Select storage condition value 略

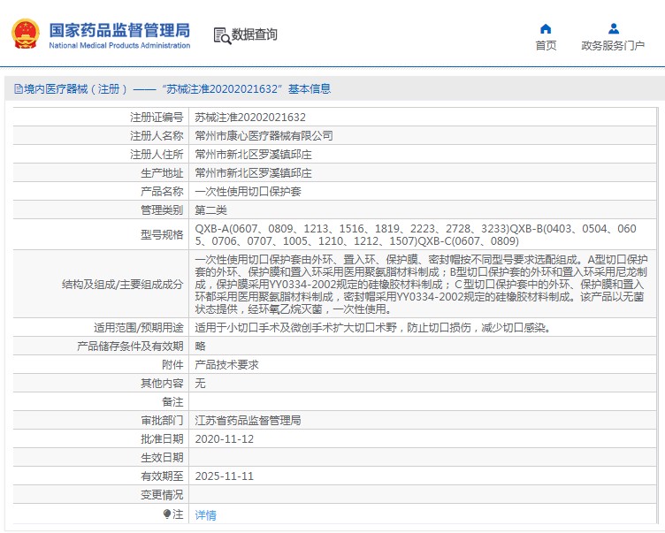point(200,346)
